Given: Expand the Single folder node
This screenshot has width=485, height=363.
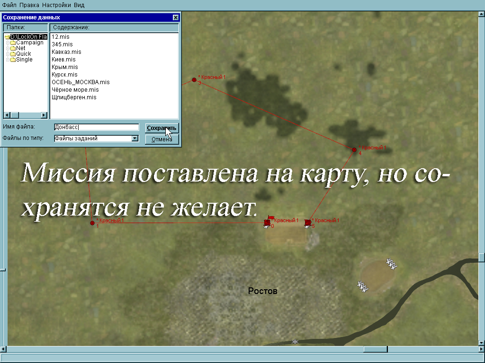Looking at the screenshot, I should tap(8, 60).
